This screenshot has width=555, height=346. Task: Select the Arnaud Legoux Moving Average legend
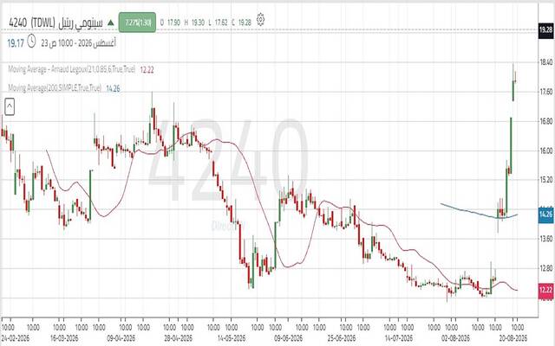coord(72,69)
